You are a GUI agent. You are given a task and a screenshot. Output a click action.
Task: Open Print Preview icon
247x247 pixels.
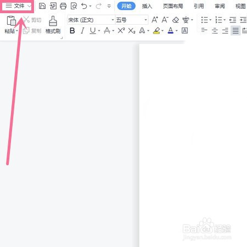[x=74, y=6]
